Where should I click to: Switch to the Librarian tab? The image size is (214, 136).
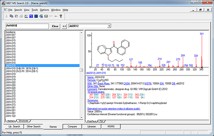point(91,127)
